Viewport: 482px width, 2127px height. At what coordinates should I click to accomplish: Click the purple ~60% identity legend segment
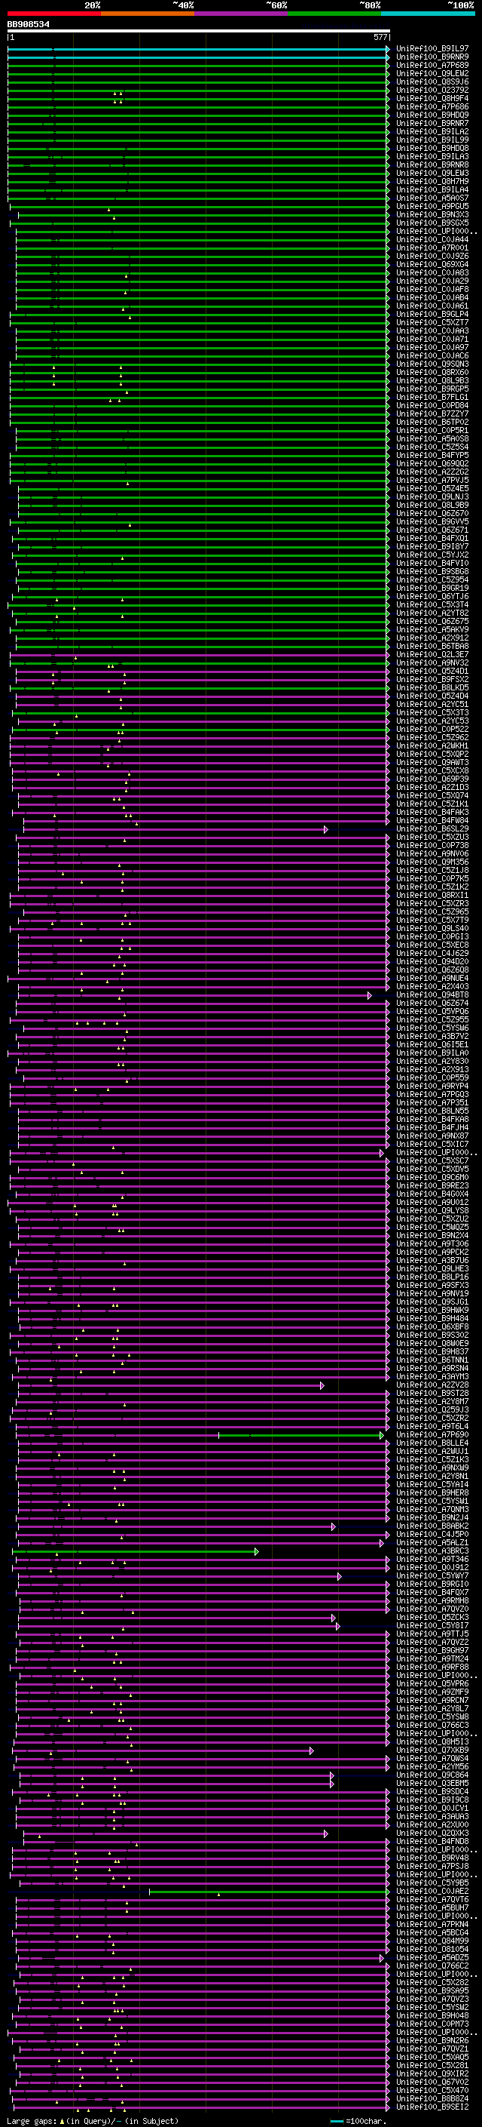242,14
